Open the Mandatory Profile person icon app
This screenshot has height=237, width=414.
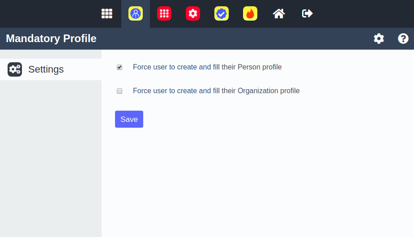pos(136,13)
